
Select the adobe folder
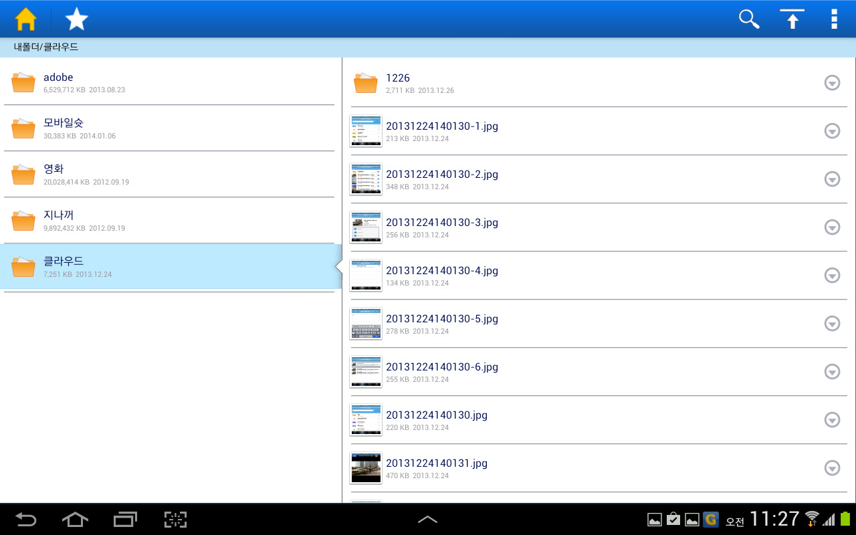[169, 82]
